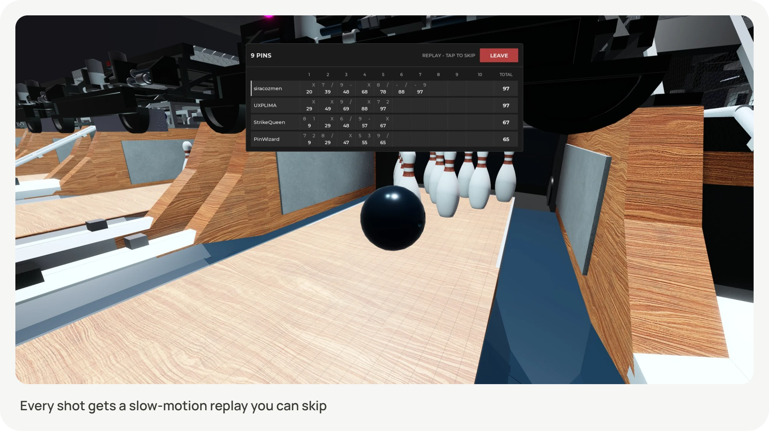Click the red LEAVE button

[x=499, y=55]
